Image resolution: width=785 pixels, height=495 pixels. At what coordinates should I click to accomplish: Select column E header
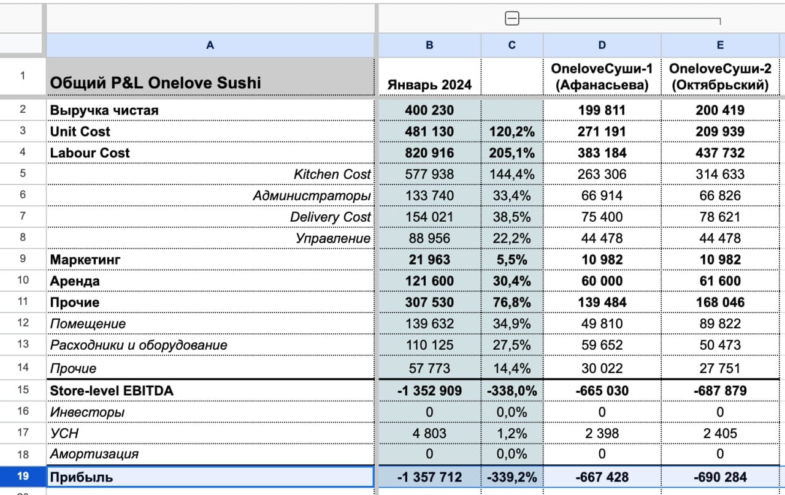click(720, 45)
